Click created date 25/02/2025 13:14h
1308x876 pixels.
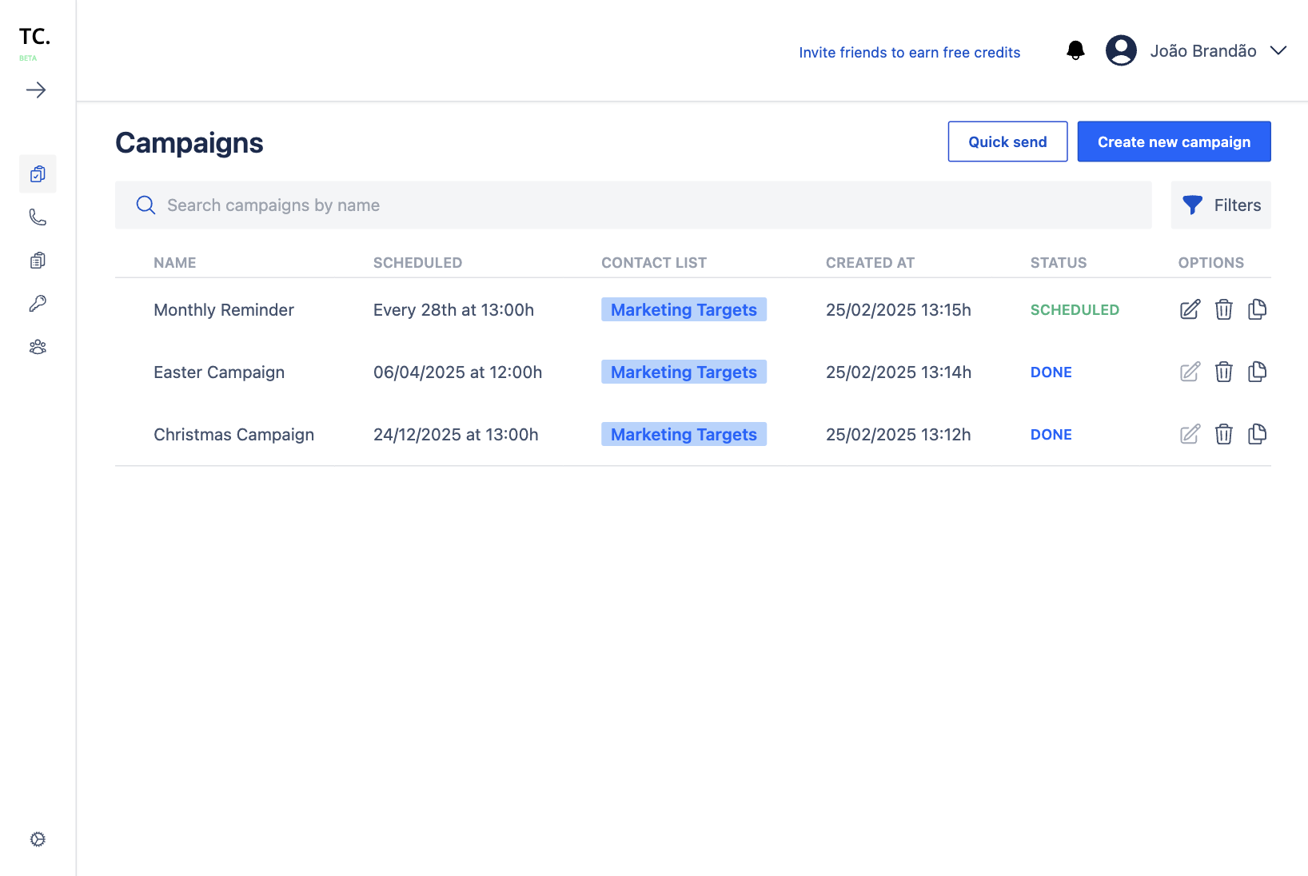click(x=898, y=372)
